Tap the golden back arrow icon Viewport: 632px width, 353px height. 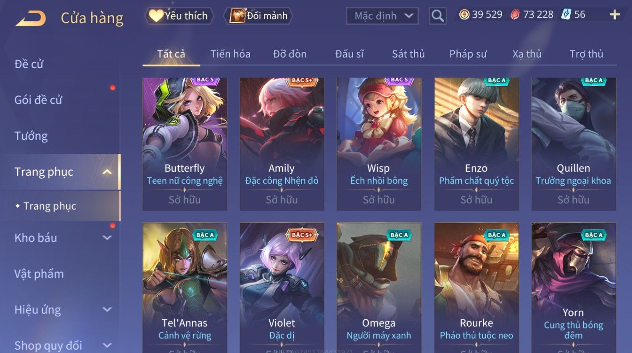point(31,18)
